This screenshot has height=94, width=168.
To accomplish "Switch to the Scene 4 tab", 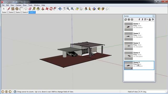I will 25,12.
